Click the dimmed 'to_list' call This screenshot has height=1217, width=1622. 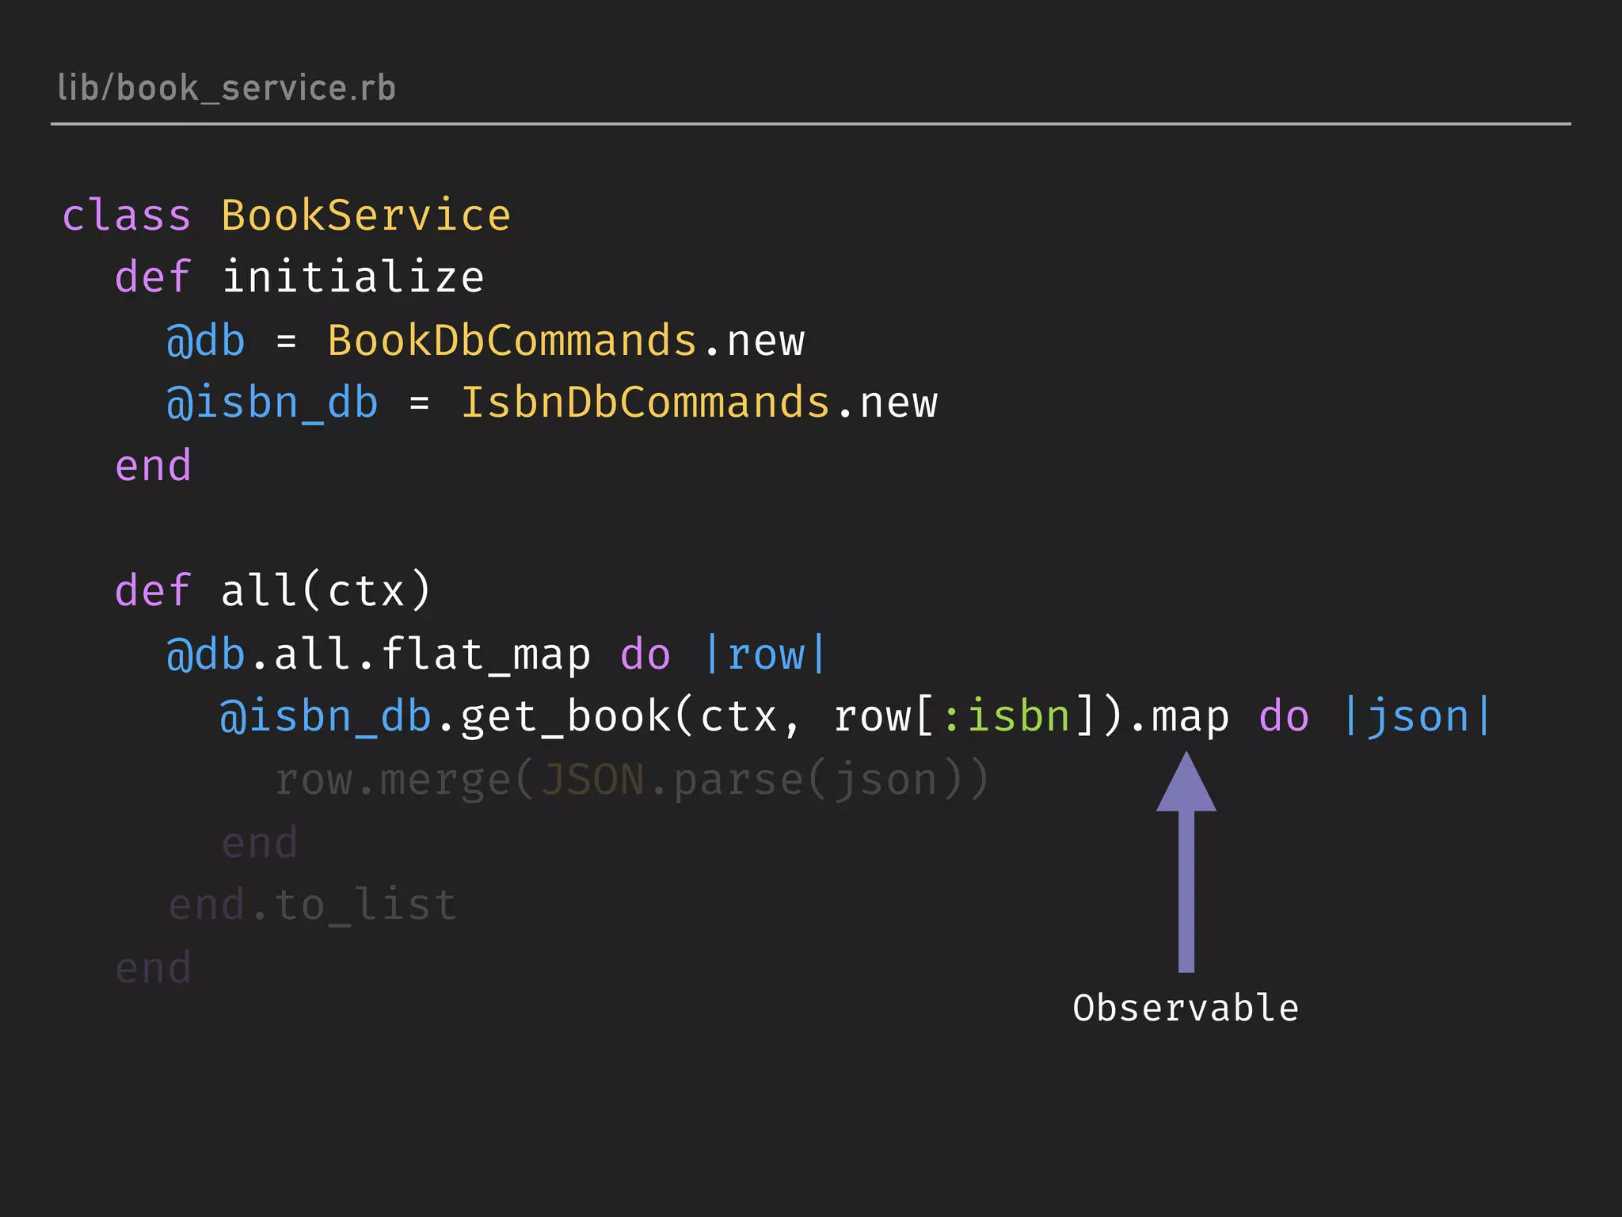[x=365, y=906]
